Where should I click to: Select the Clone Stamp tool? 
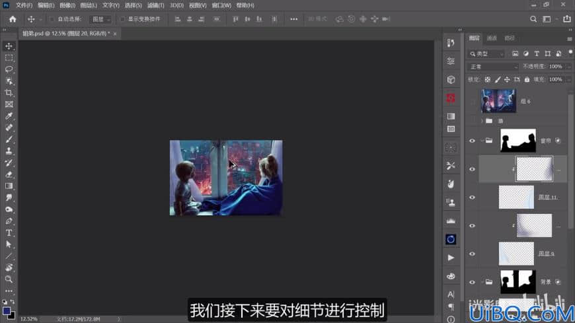[x=9, y=151]
